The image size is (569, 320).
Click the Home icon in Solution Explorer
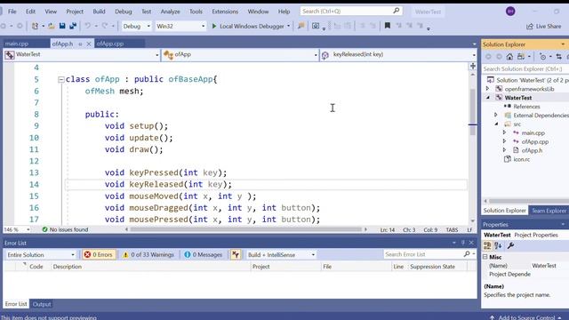click(x=509, y=57)
